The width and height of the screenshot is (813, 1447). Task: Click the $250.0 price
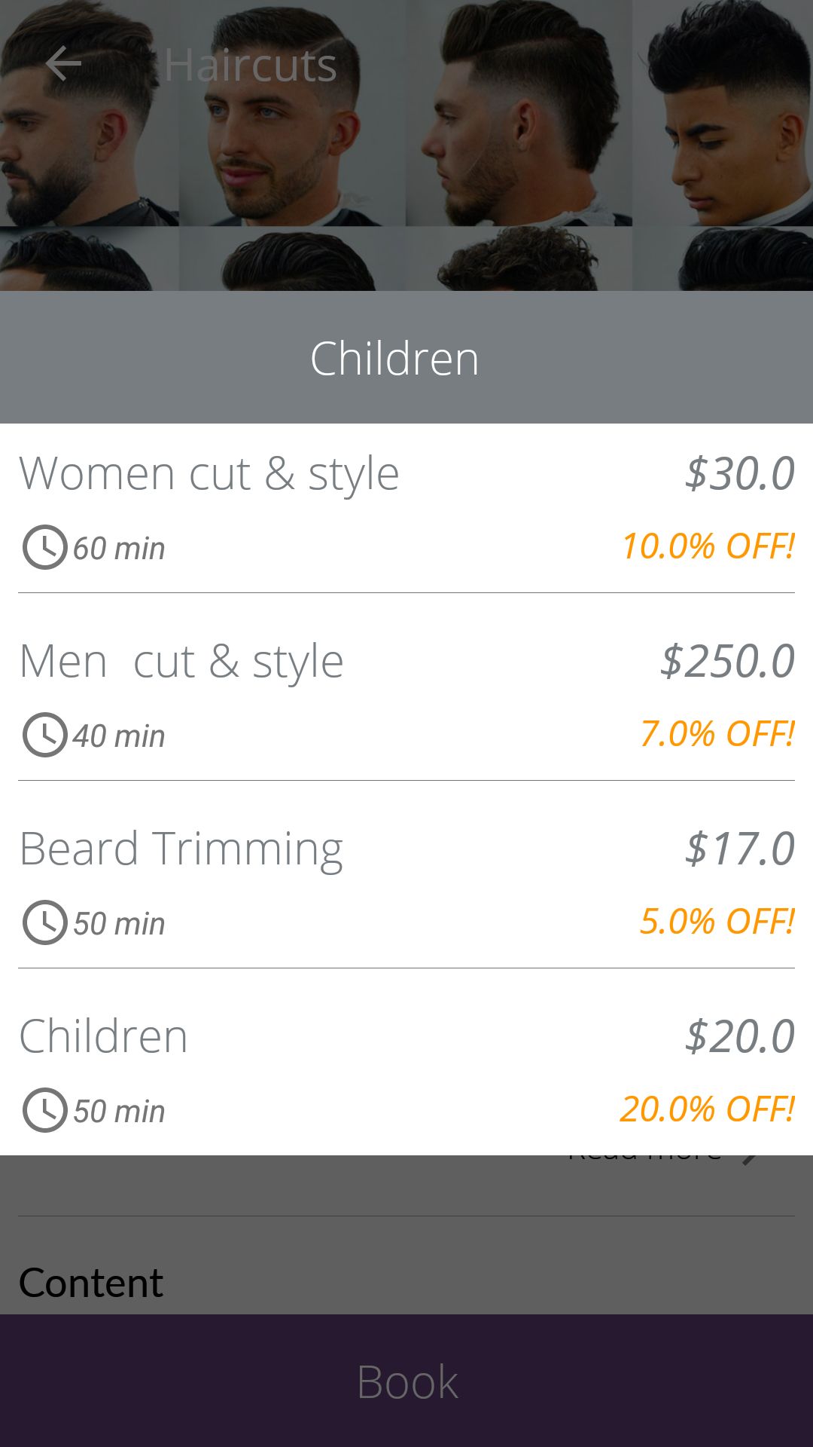click(x=727, y=661)
